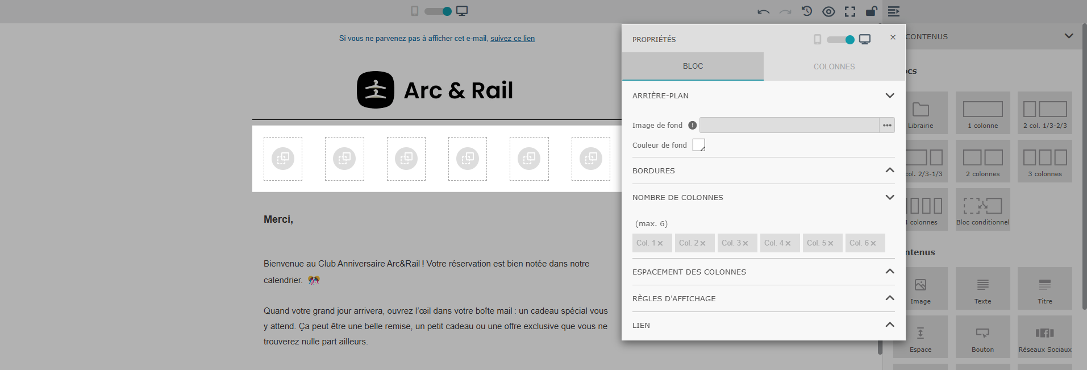The height and width of the screenshot is (370, 1087).
Task: Click the 'Merci,' heading text
Action: point(278,219)
